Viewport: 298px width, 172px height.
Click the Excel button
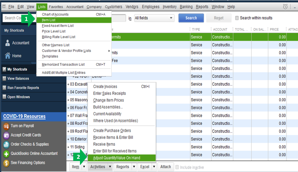(145, 167)
